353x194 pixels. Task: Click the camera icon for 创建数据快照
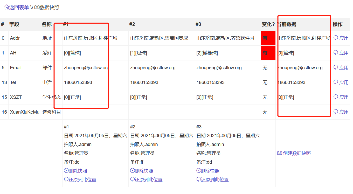click(x=280, y=153)
